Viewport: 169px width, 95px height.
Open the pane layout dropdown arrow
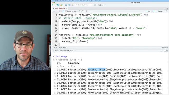(x=97, y=5)
